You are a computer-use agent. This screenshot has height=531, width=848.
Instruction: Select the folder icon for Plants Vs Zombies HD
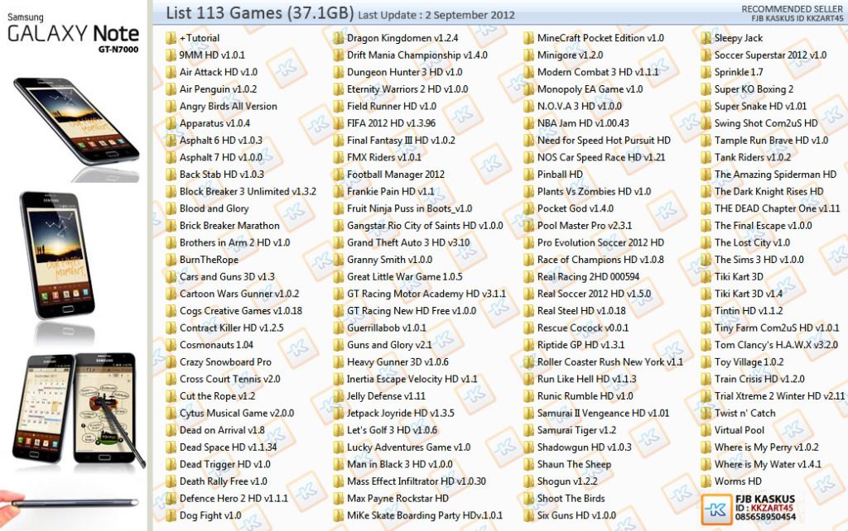[528, 191]
